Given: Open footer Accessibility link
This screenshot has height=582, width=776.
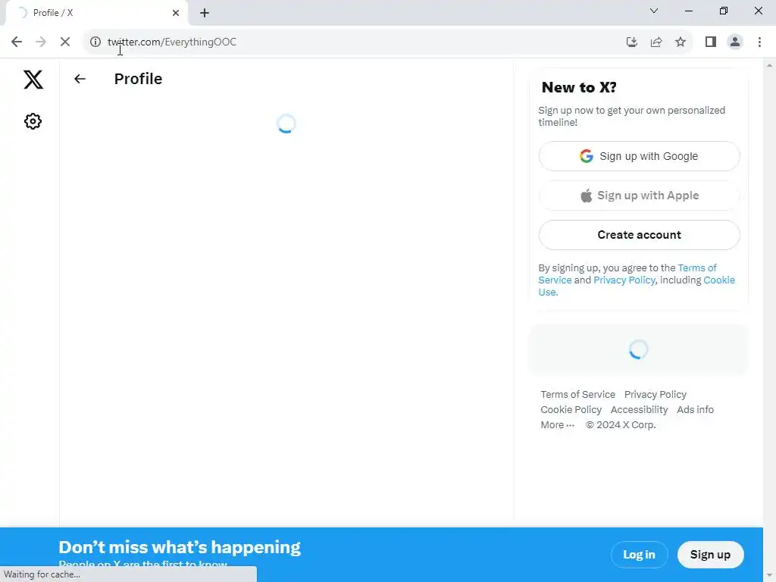Looking at the screenshot, I should click(x=639, y=410).
